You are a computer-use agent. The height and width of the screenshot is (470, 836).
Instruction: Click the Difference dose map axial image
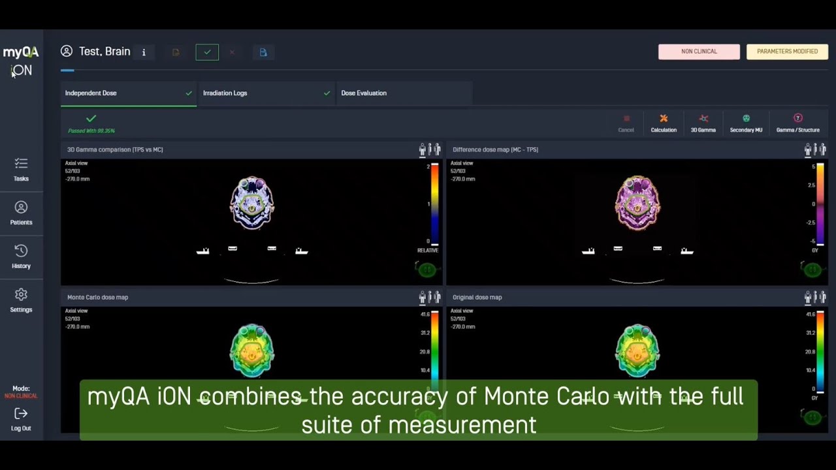(637, 203)
